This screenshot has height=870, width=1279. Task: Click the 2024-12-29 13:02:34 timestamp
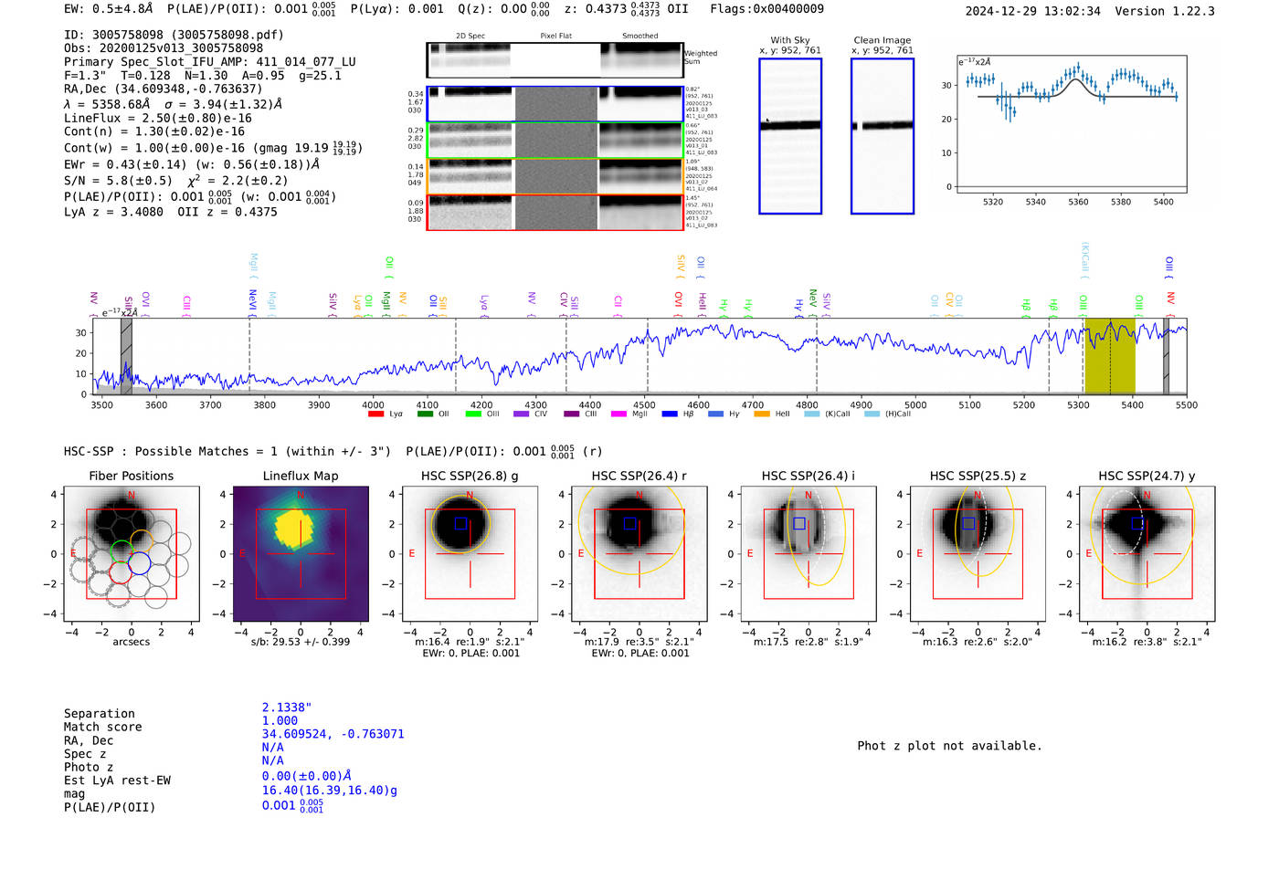pos(1033,11)
